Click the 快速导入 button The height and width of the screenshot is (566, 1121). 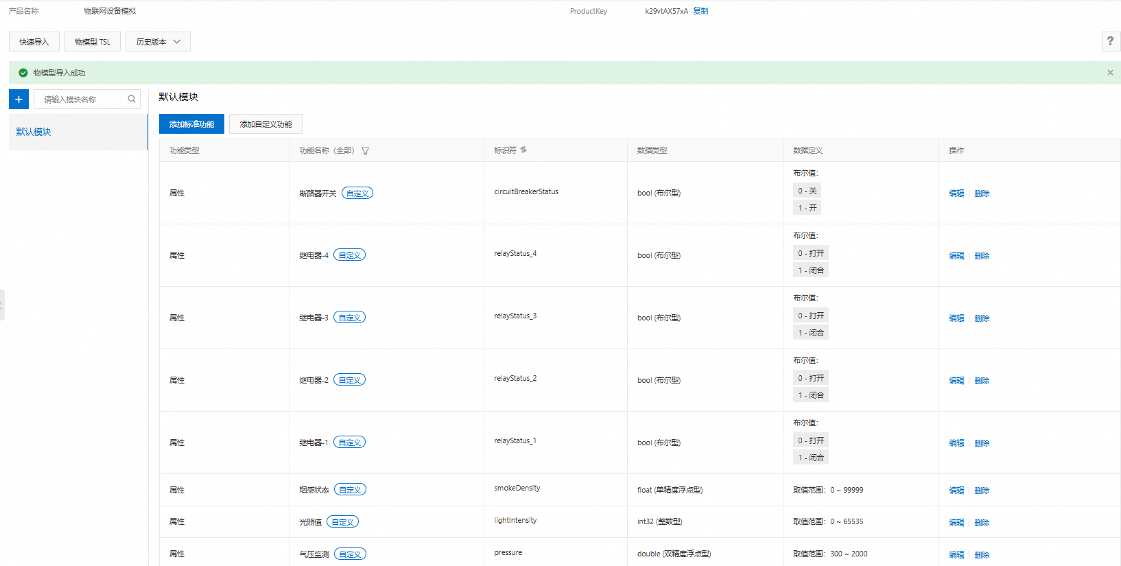point(34,42)
